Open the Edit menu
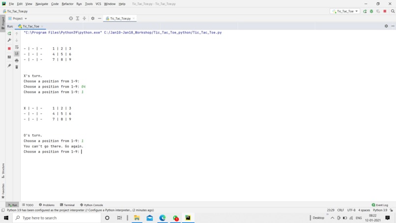Screen dimensions: 396x223 coord(20,4)
